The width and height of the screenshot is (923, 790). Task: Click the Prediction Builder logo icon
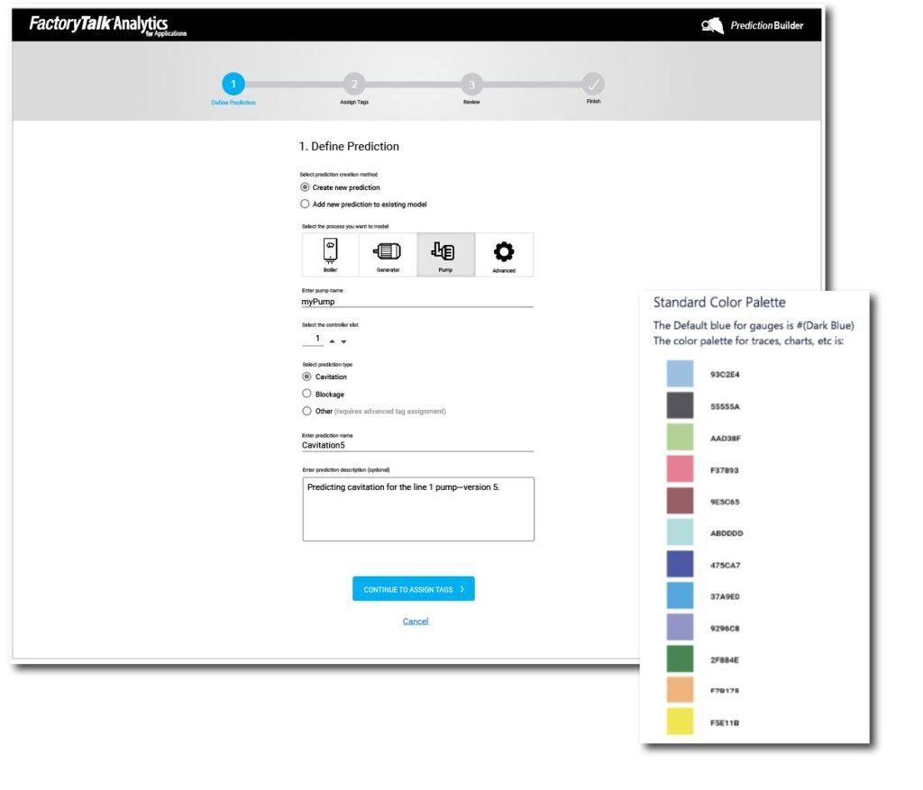click(x=712, y=25)
